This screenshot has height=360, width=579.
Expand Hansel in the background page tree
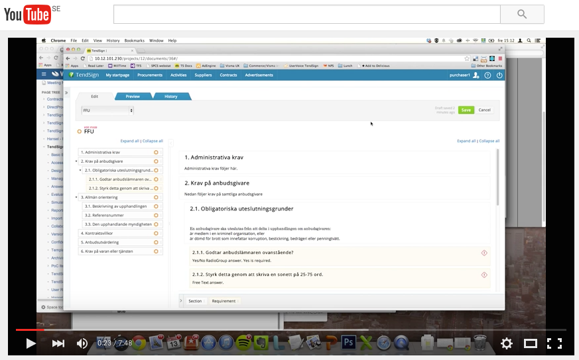click(44, 139)
